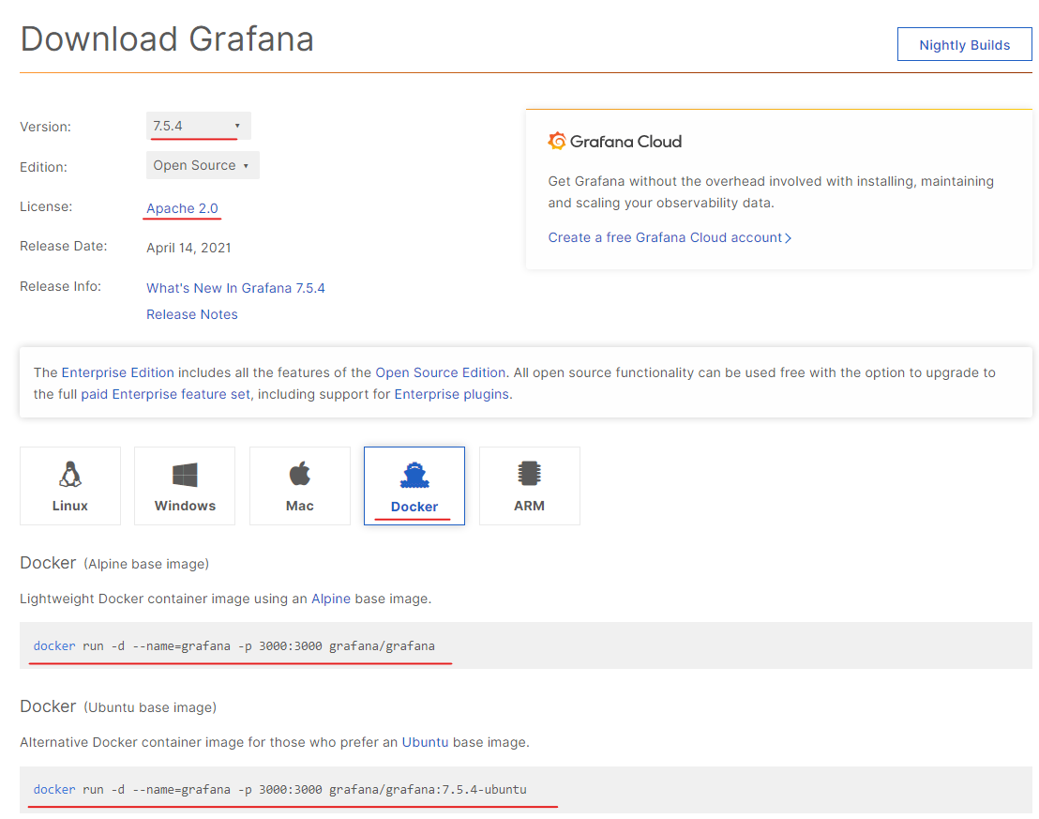1039x819 pixels.
Task: Click the April 14, 2021 release date
Action: pos(188,248)
